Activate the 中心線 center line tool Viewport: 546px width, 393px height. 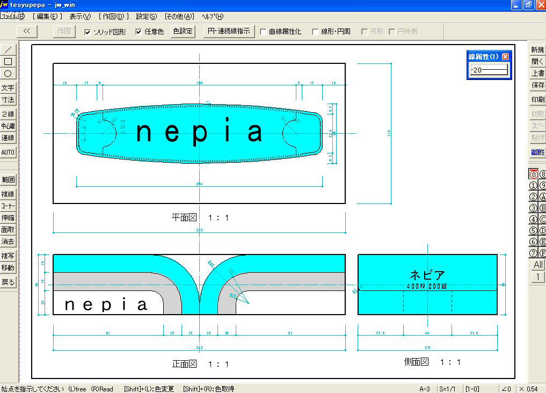click(x=8, y=126)
